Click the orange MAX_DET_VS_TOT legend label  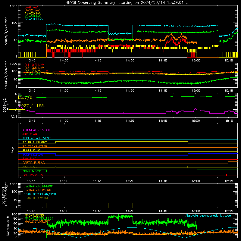[x=37, y=221]
